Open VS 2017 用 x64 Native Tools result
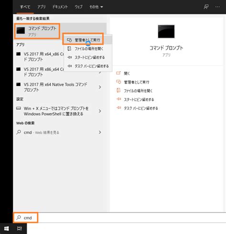Screen dimensions: 226x234 tap(60, 87)
